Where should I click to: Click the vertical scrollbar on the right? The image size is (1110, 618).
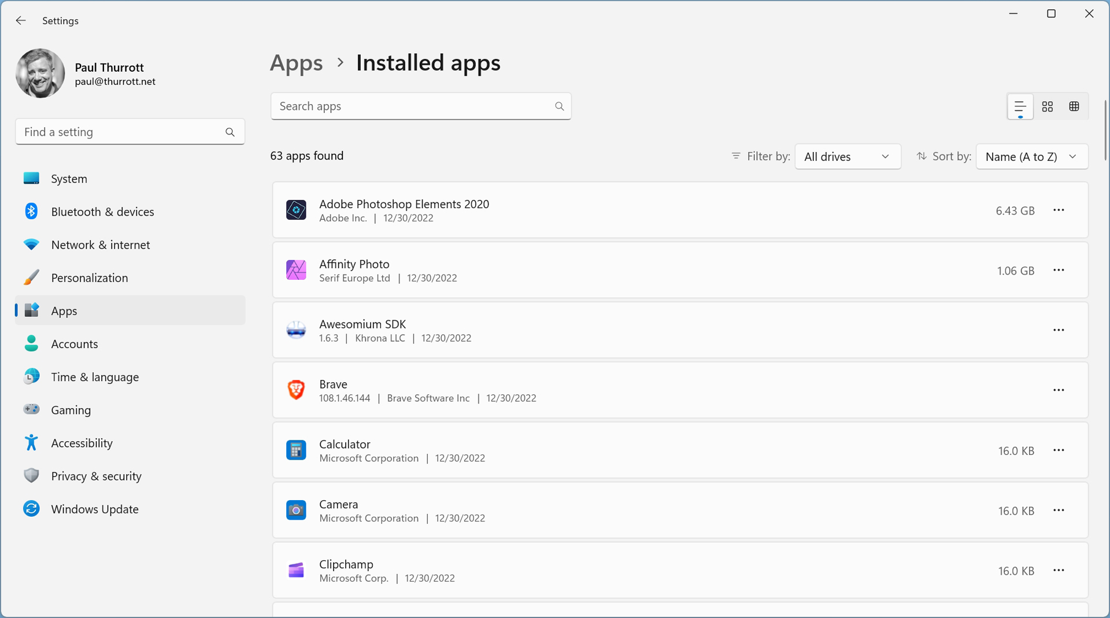(x=1105, y=130)
